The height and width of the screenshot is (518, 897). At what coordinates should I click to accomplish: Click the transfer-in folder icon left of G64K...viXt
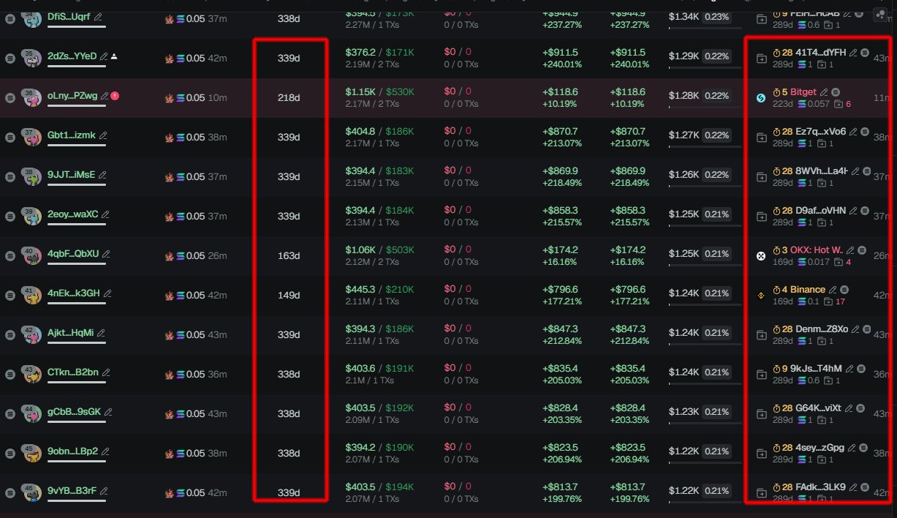[762, 414]
